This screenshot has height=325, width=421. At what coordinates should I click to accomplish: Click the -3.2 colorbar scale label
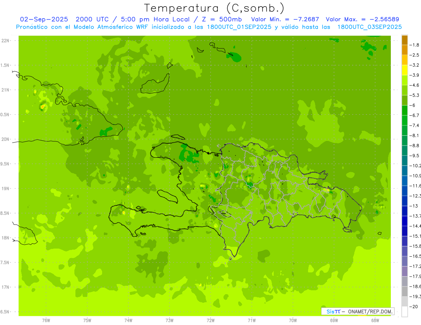coord(415,65)
